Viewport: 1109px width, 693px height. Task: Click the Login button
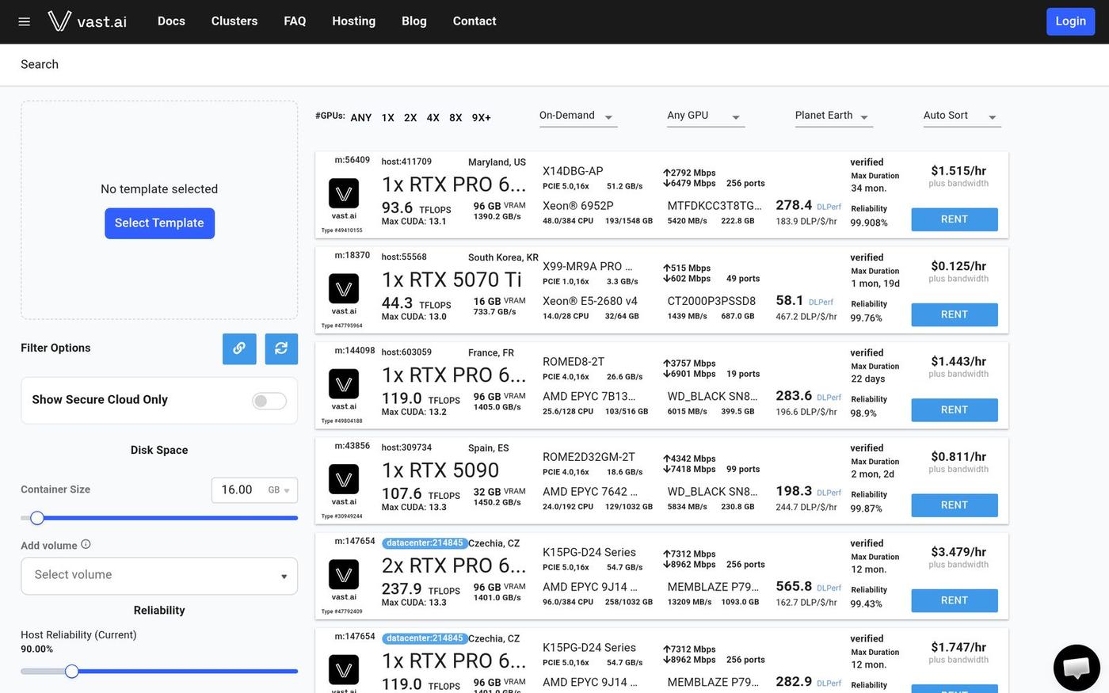1070,21
